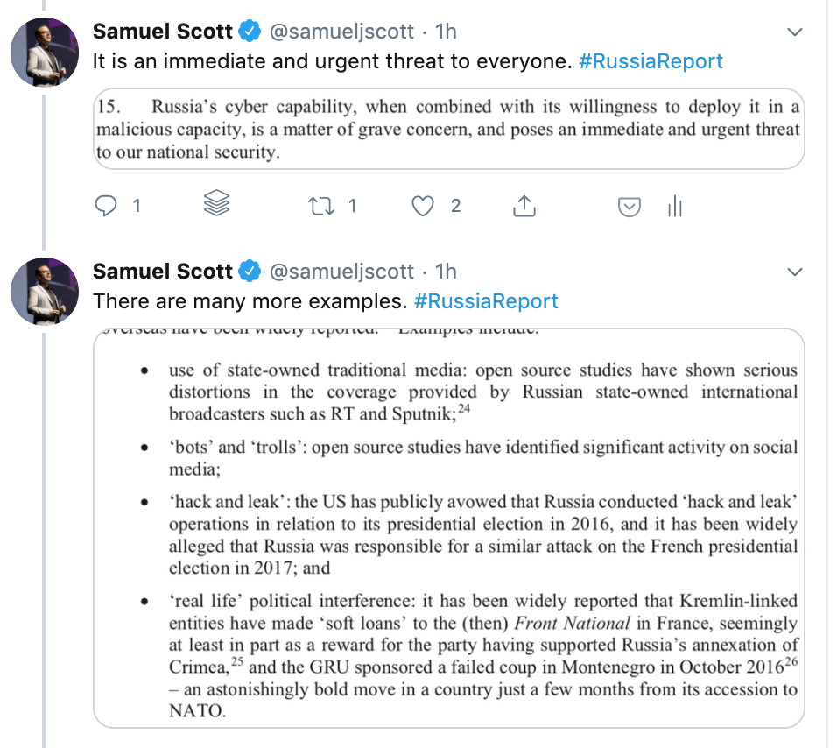Enlarge the bulleted examples report image
Screen dimensions: 837x748
[448, 527]
